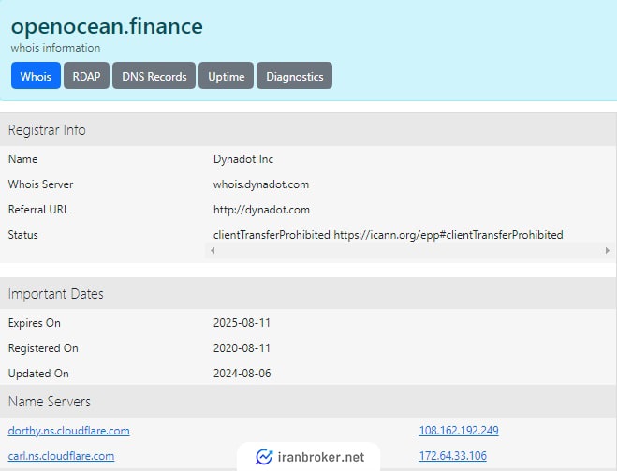Open the Diagnostics tab
The width and height of the screenshot is (617, 471).
[295, 76]
